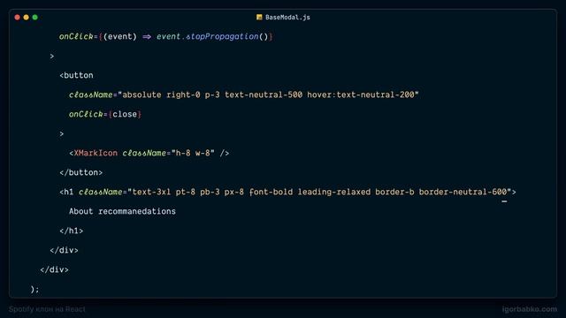The height and width of the screenshot is (318, 566).
Task: Click the XMarkIcon component name
Action: tap(96, 153)
